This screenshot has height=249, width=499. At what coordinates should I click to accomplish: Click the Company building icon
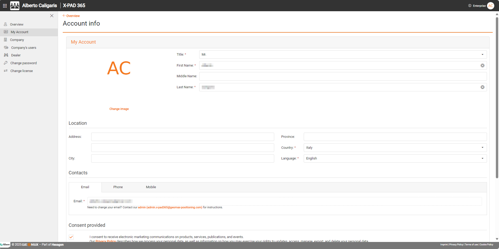[5, 40]
